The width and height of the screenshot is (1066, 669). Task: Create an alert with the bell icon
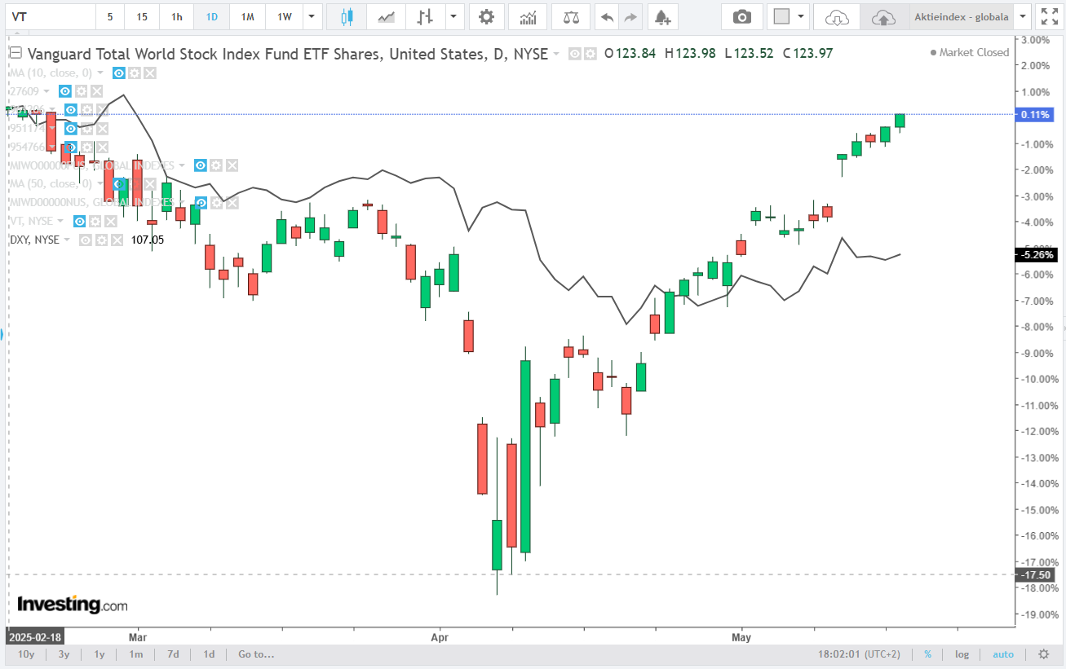click(x=662, y=16)
